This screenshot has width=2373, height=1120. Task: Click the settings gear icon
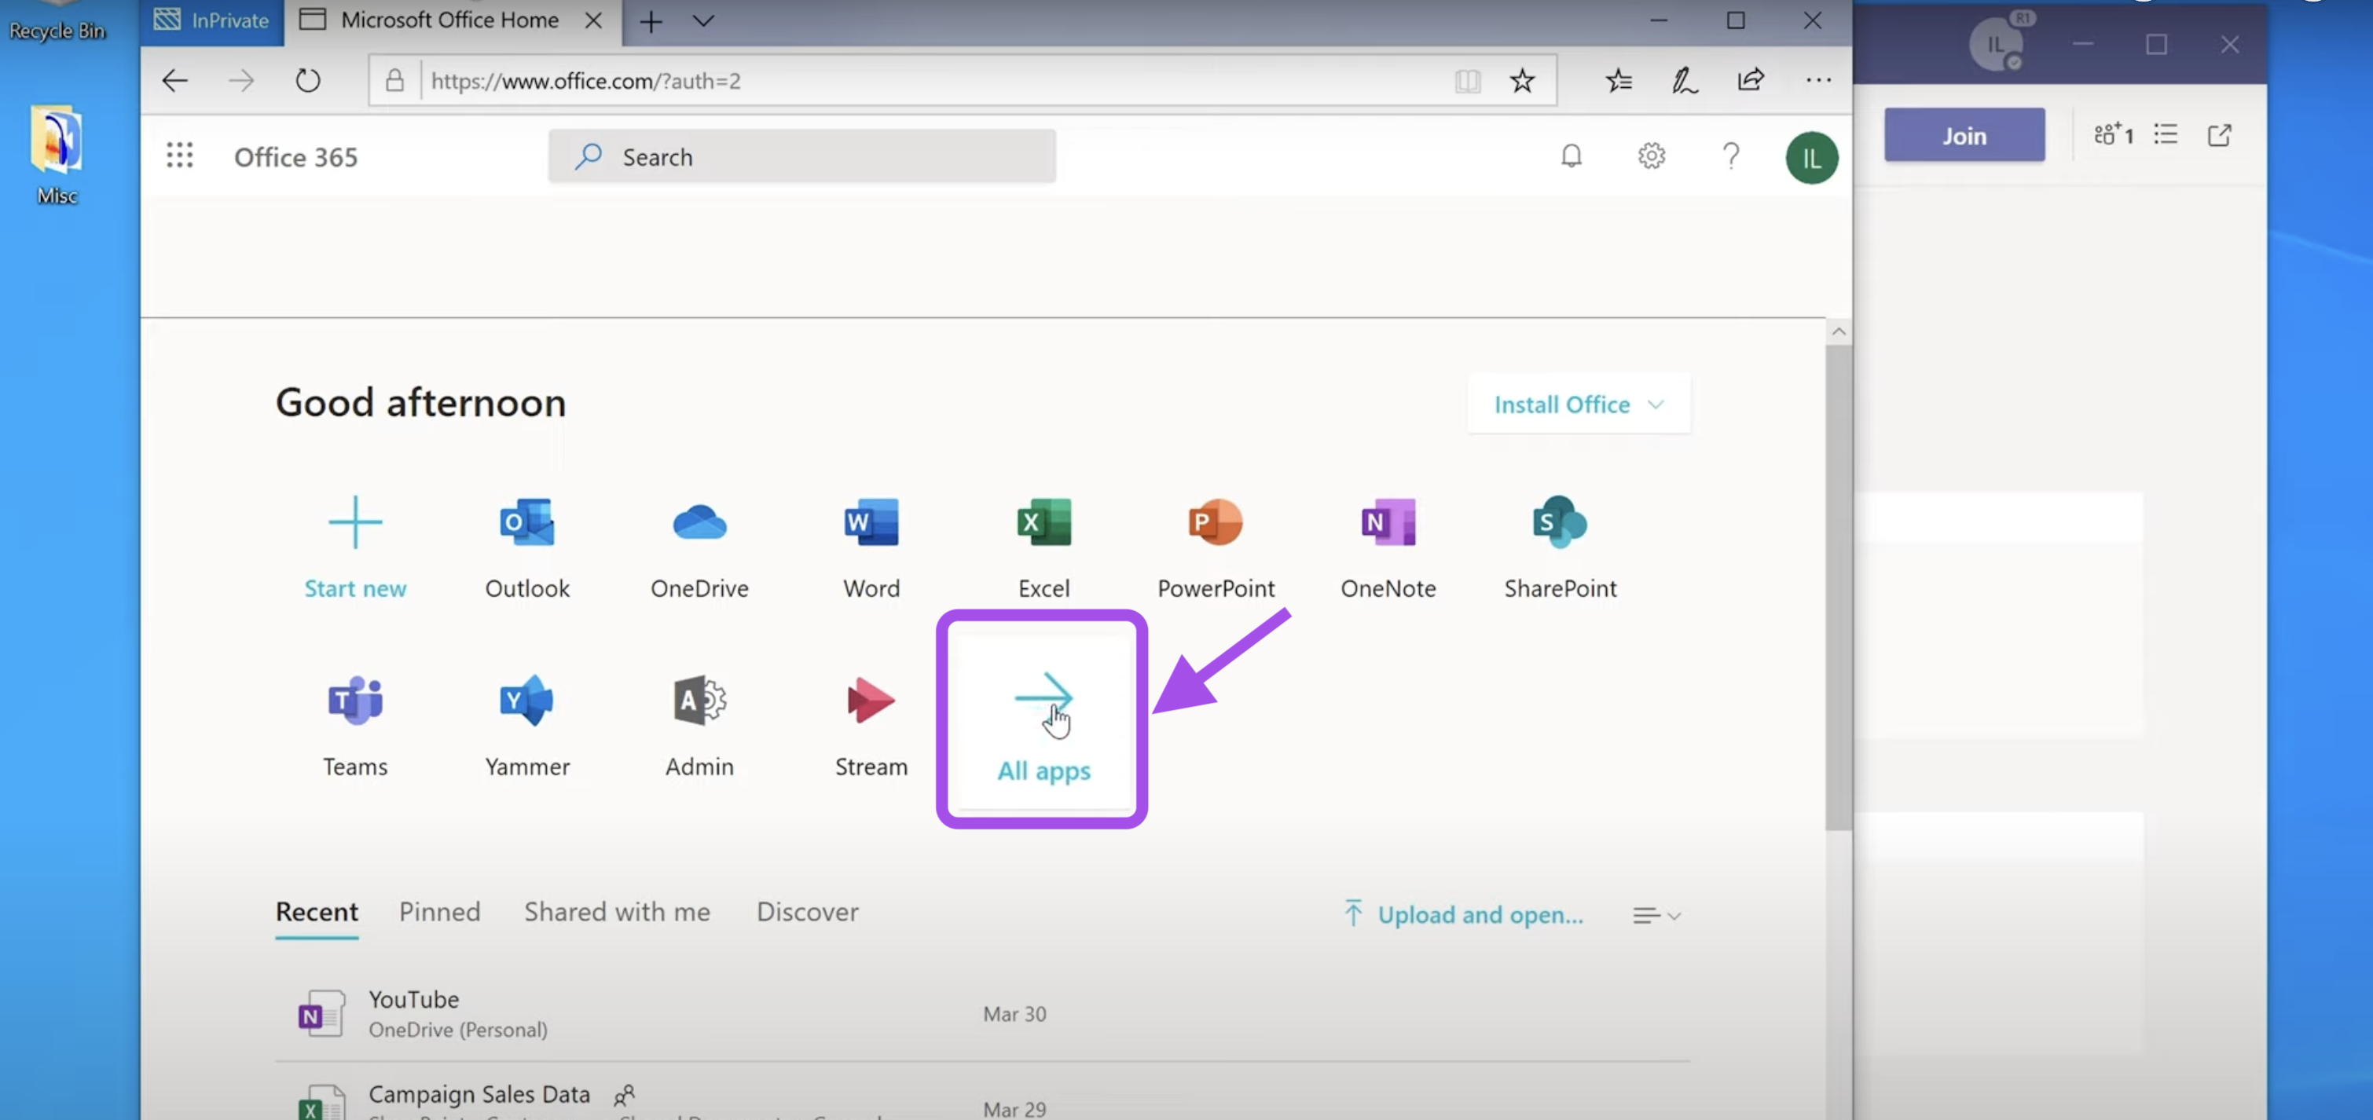[x=1651, y=156]
